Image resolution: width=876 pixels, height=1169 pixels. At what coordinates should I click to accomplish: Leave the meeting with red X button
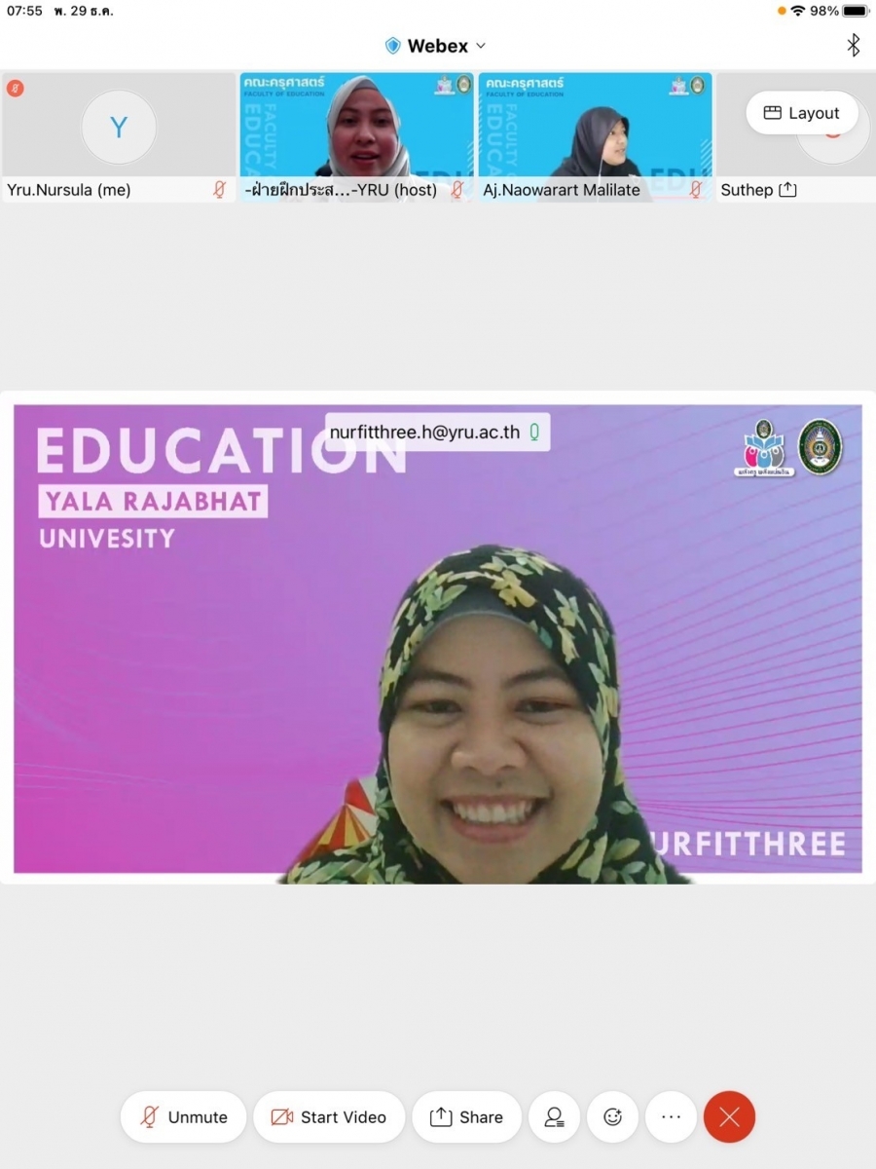[x=729, y=1117]
